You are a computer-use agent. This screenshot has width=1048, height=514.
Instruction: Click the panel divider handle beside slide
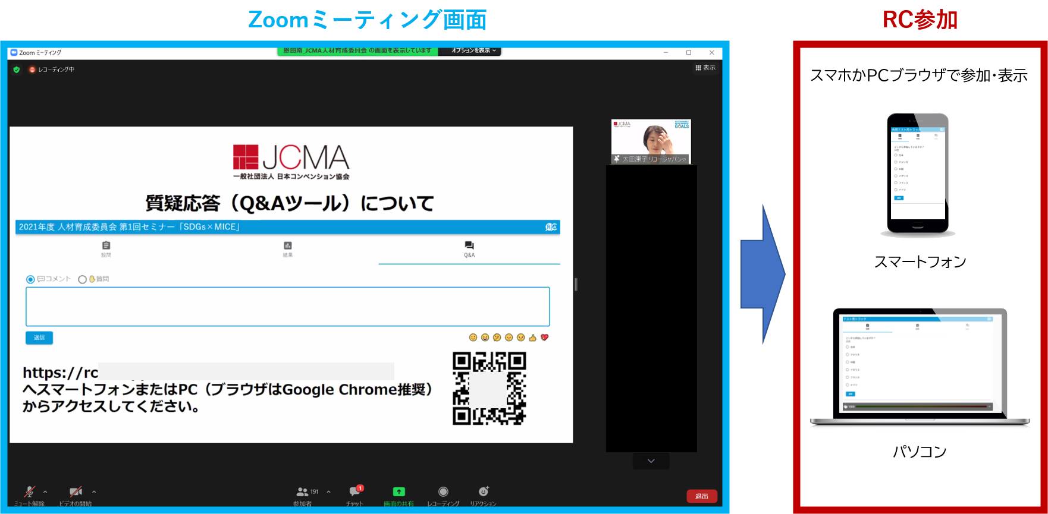click(576, 284)
